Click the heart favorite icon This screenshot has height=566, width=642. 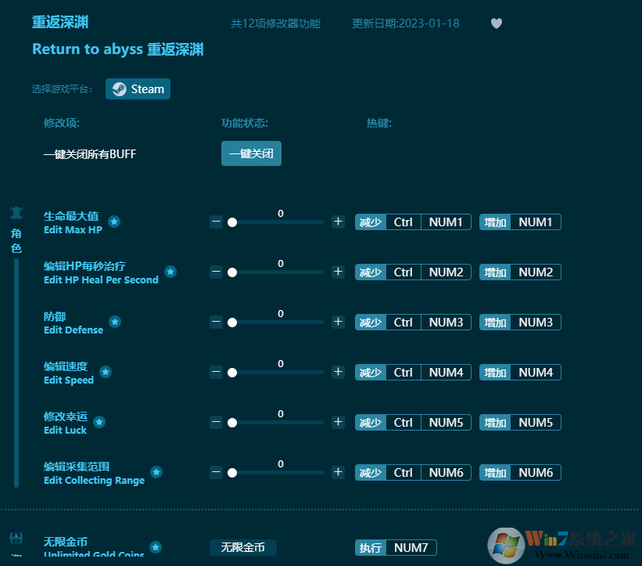tap(497, 23)
